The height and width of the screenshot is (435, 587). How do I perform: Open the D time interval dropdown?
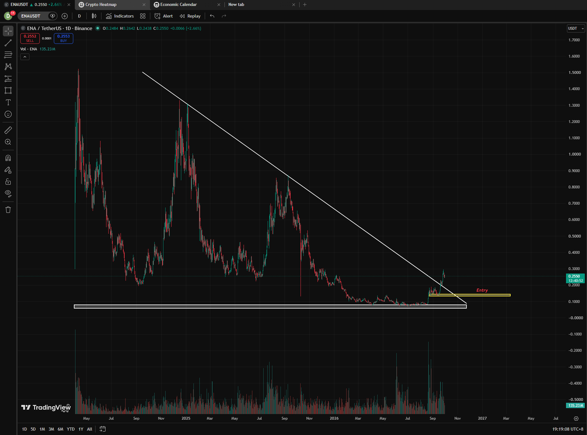pyautogui.click(x=79, y=16)
